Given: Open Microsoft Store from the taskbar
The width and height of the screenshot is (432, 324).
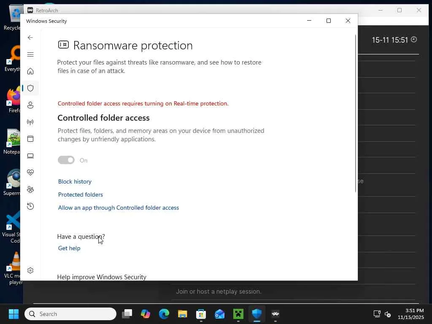Looking at the screenshot, I should click(x=201, y=314).
